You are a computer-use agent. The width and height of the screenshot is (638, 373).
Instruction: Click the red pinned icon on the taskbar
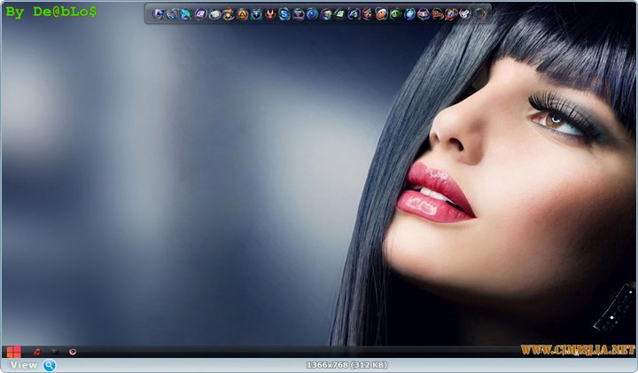pyautogui.click(x=36, y=352)
